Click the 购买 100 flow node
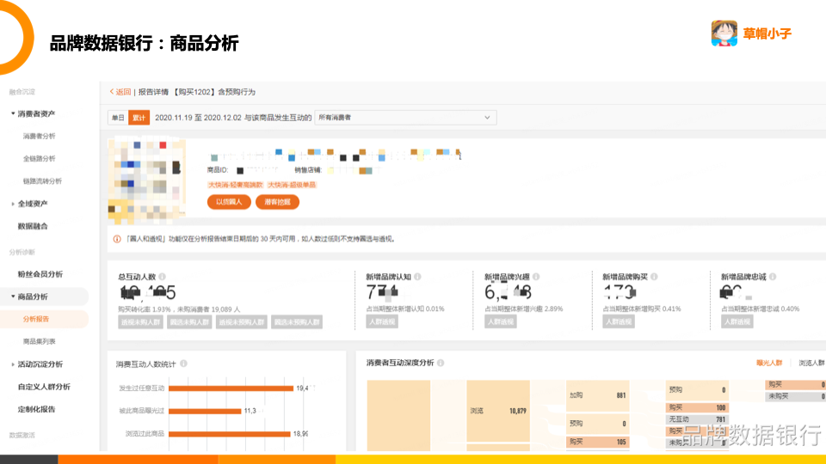 [x=697, y=407]
